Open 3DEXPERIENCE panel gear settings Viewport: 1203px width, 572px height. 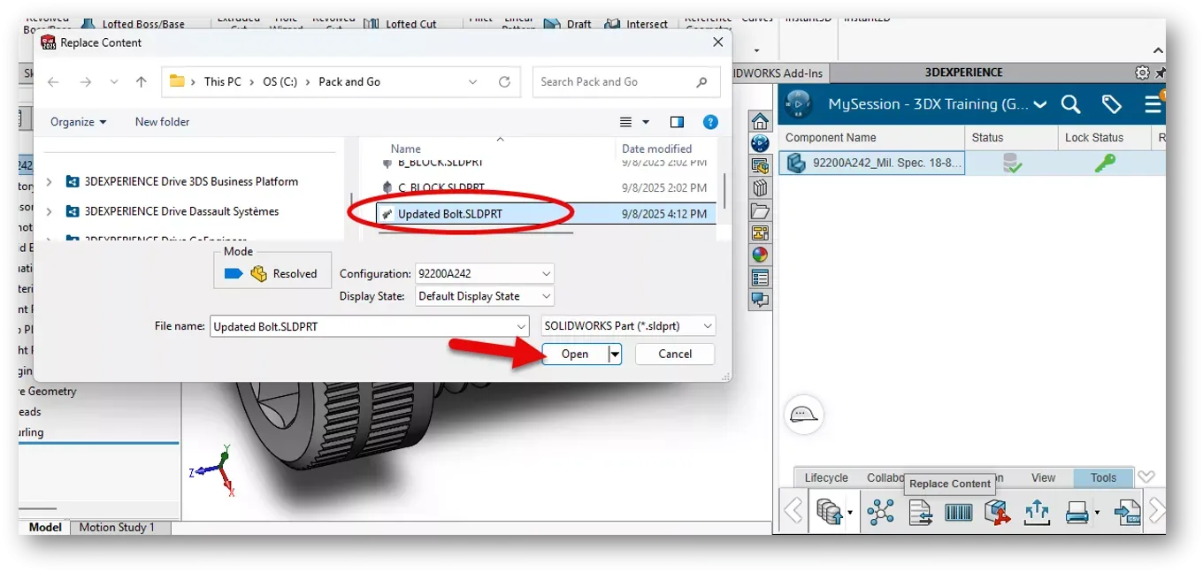1142,72
